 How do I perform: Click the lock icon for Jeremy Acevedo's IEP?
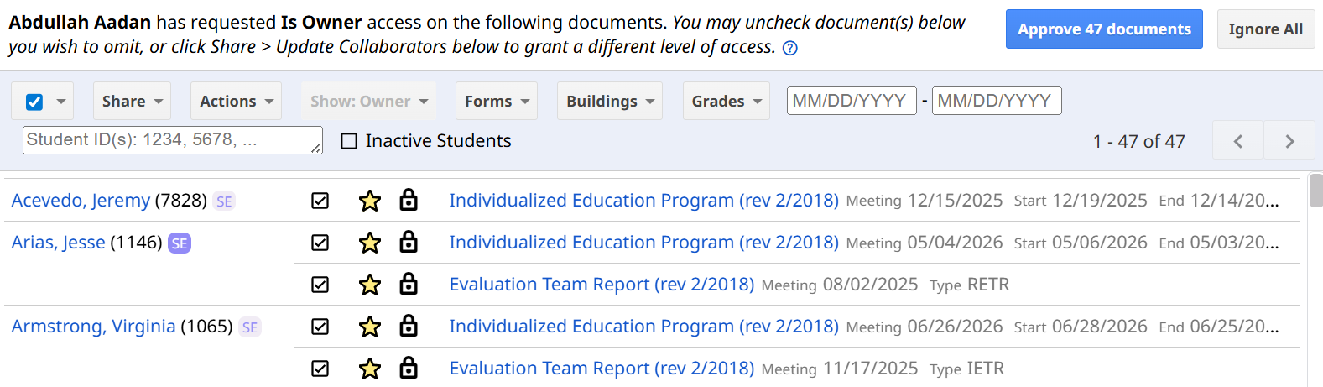coord(409,200)
